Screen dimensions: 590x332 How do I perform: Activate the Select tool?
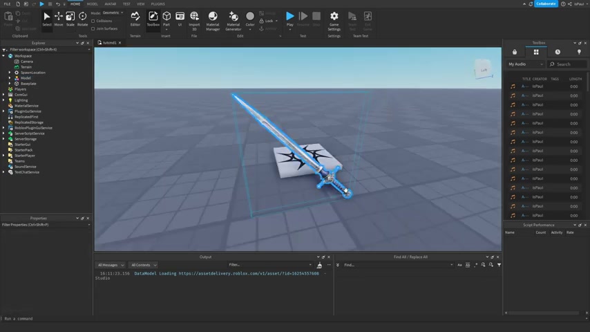click(x=47, y=19)
